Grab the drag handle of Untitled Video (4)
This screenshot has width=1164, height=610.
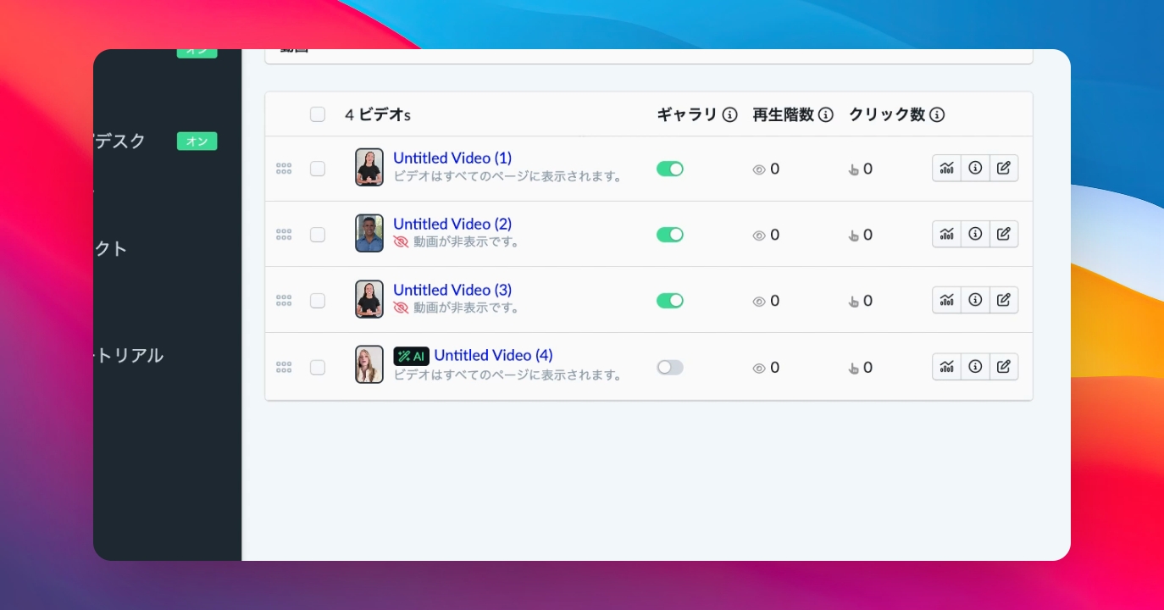(x=284, y=367)
